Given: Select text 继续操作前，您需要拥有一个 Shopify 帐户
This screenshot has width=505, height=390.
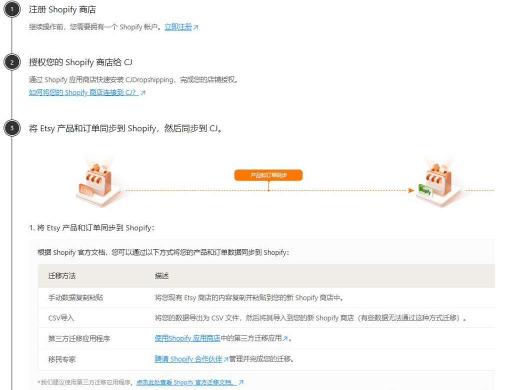Looking at the screenshot, I should (95, 27).
